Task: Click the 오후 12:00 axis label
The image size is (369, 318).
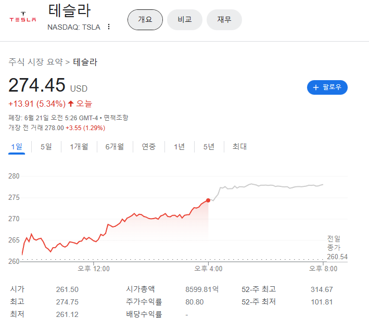Action: click(x=94, y=269)
